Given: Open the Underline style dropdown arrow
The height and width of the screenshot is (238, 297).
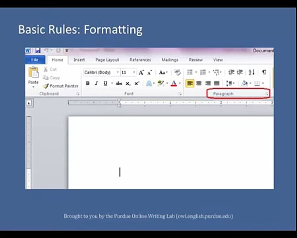Looking at the screenshot, I should click(x=112, y=83).
